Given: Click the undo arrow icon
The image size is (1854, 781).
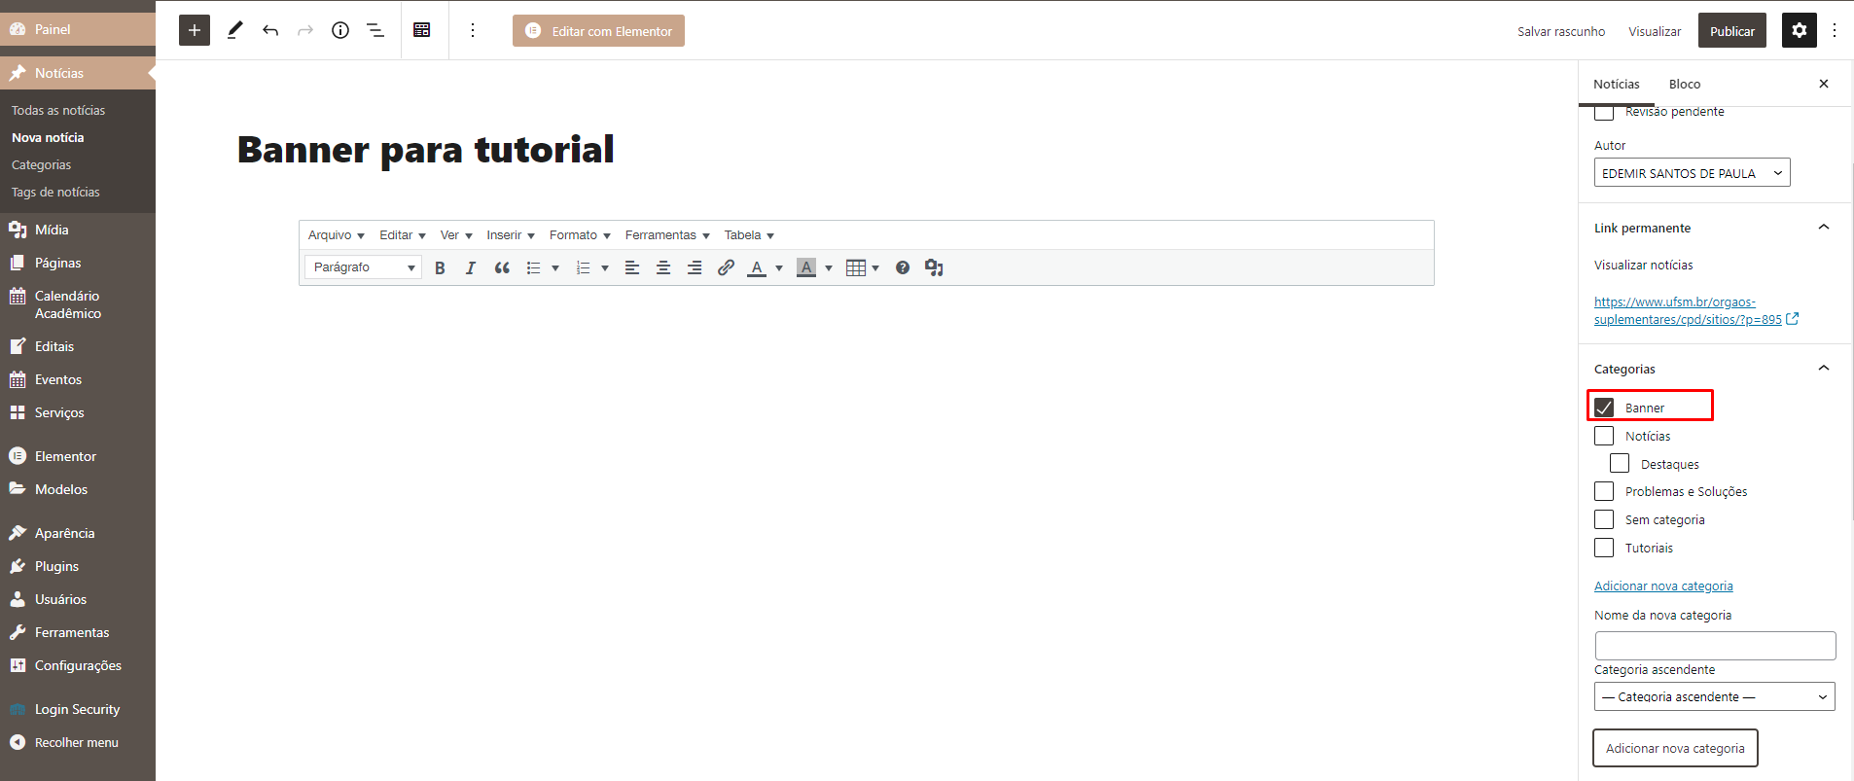Looking at the screenshot, I should coord(270,30).
